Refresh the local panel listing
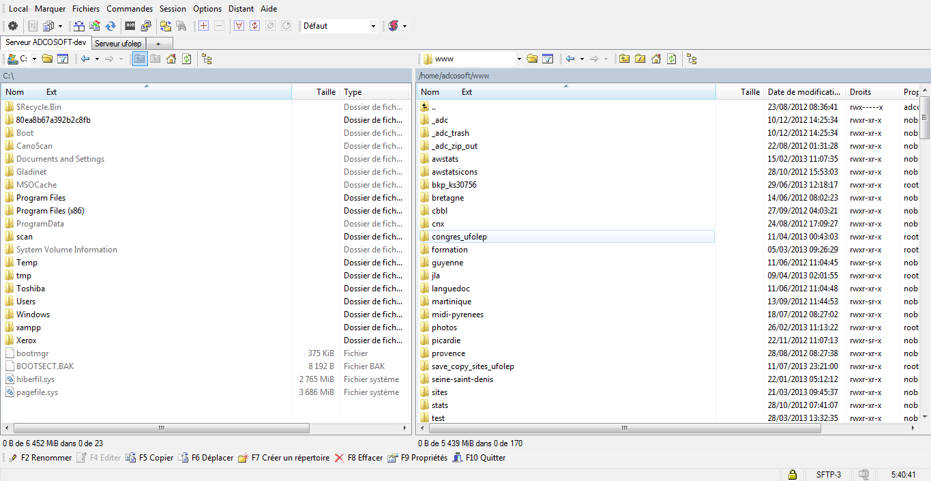 [187, 59]
